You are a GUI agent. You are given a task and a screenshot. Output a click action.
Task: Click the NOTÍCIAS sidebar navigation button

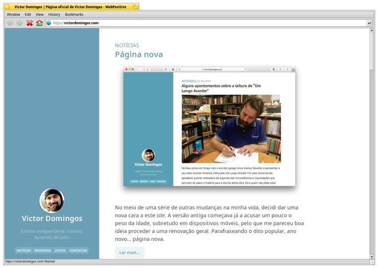pyautogui.click(x=23, y=250)
